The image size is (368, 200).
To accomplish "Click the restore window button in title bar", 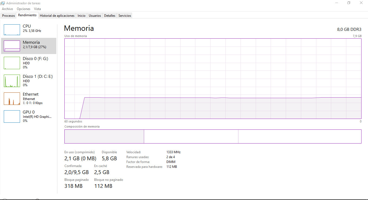I will (349, 3).
